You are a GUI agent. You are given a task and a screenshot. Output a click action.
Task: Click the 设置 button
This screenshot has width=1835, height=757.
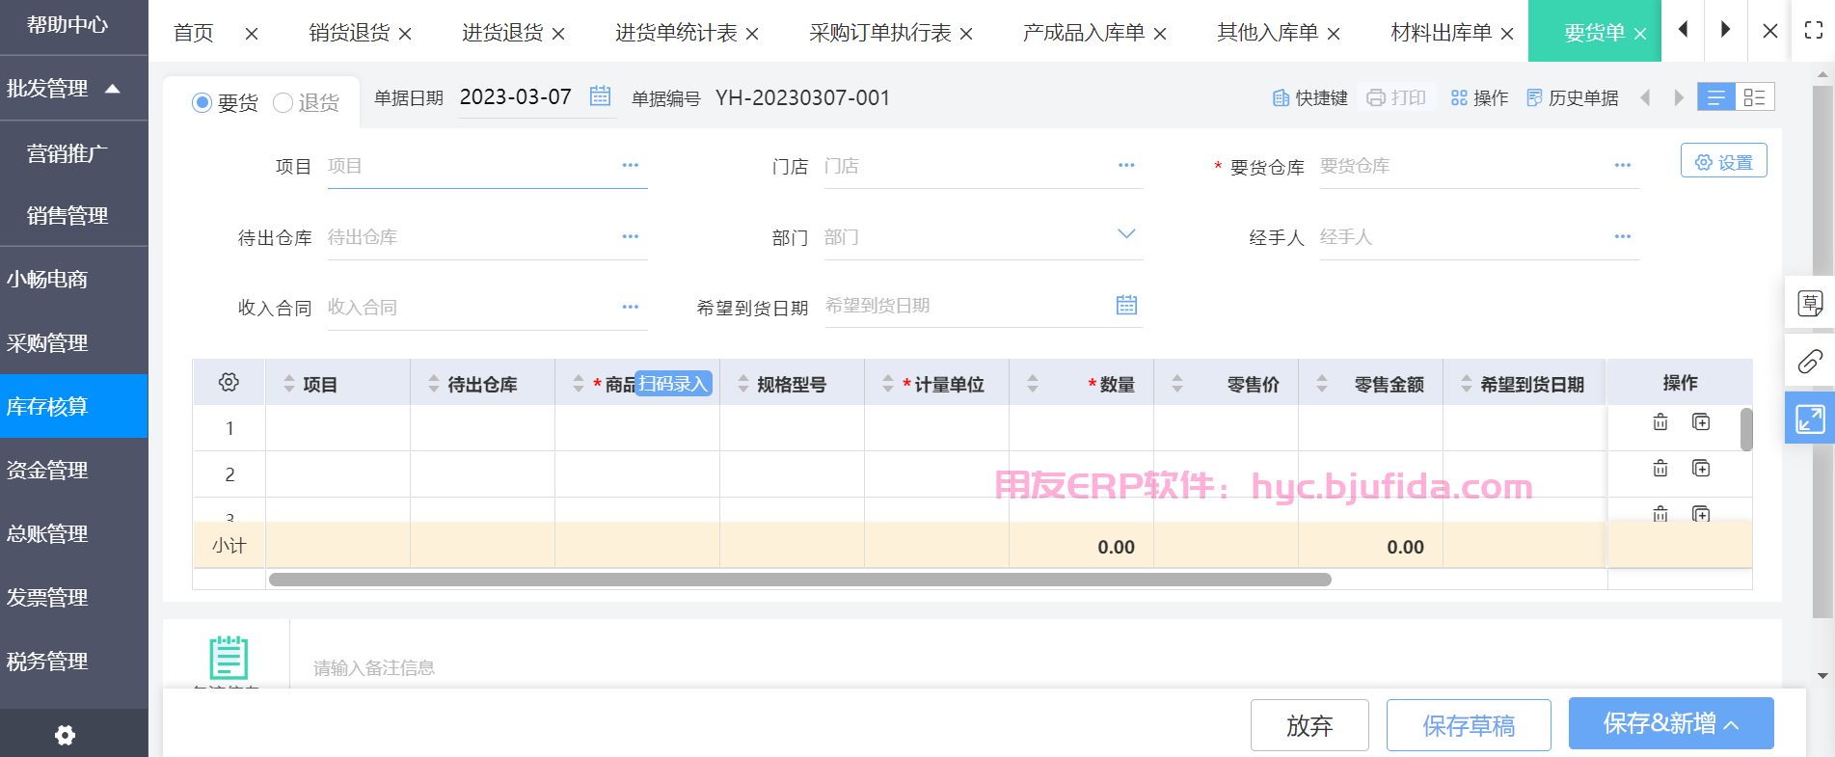pyautogui.click(x=1724, y=161)
